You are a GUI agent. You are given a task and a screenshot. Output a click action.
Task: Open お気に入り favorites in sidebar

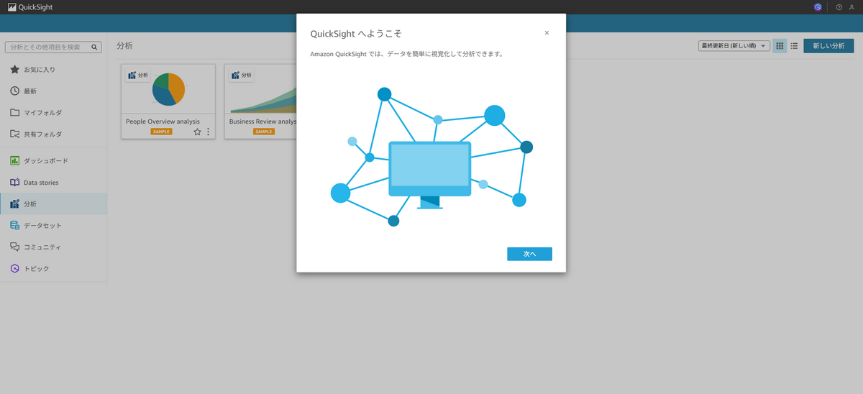53,70
